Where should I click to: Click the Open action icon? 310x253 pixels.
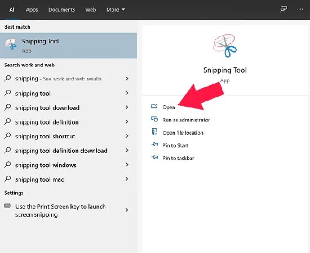point(154,106)
